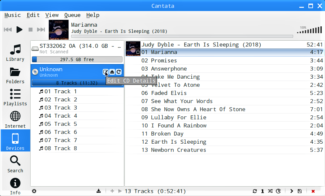Viewport: 325px width, 196px height.
Task: Select queue track 10 I Found A Rainbow
Action: (x=225, y=125)
